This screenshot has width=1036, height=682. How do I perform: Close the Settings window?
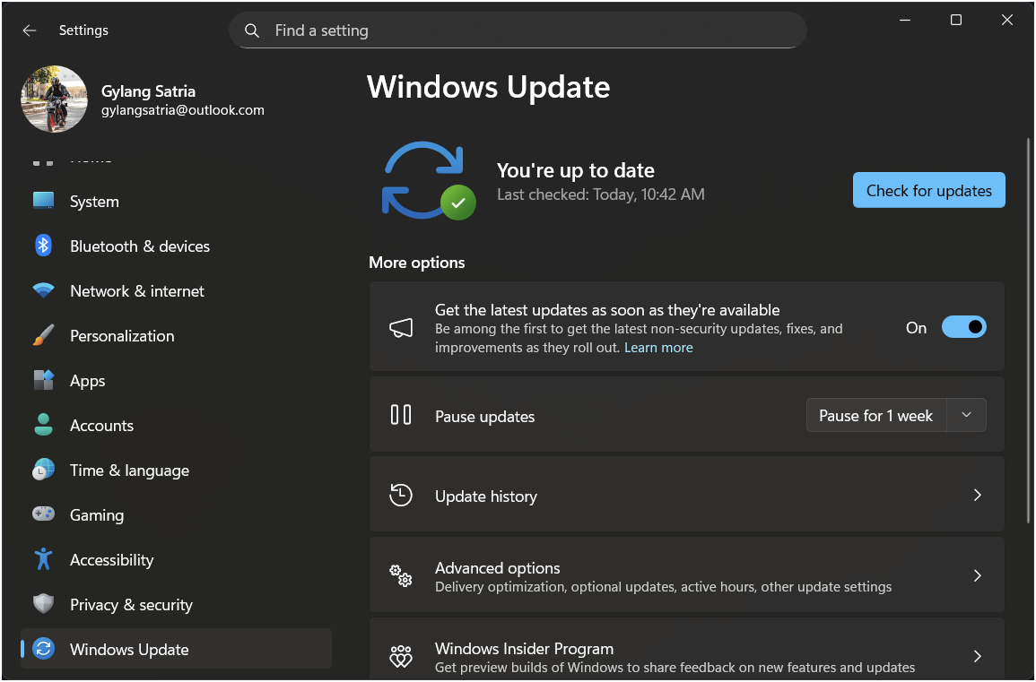click(x=1007, y=21)
